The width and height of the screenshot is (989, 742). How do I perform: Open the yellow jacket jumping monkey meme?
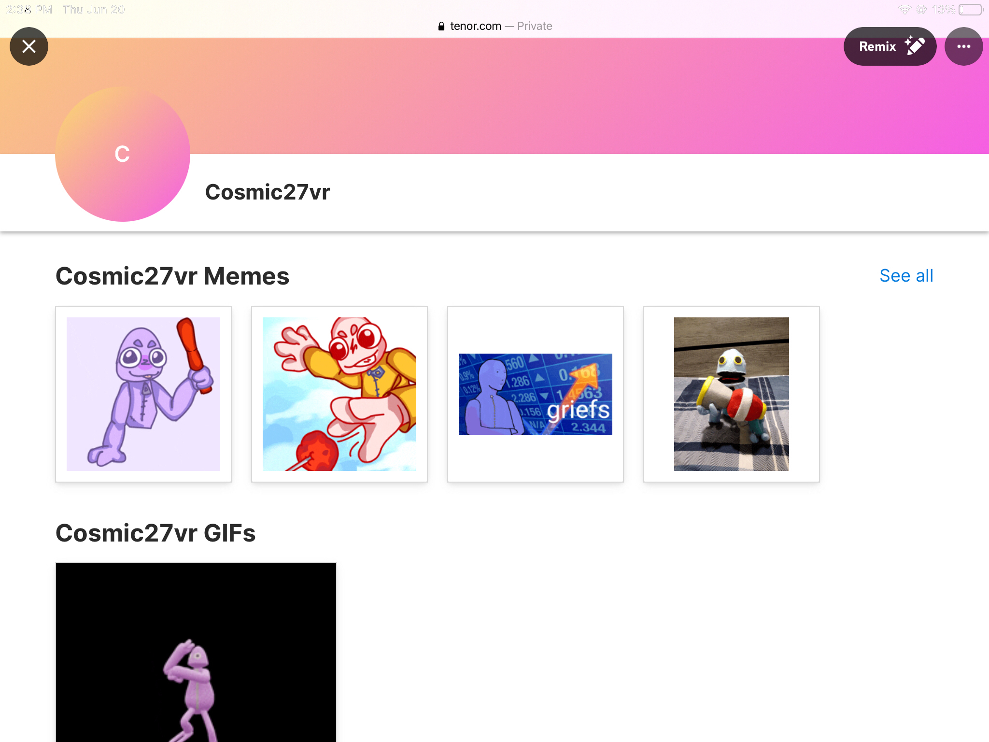click(x=339, y=394)
